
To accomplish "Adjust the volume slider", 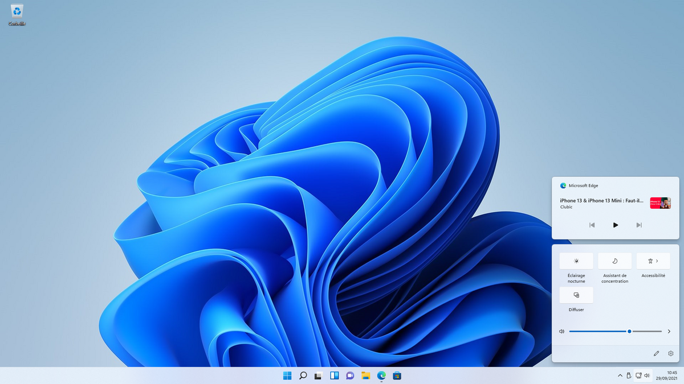I will point(628,331).
